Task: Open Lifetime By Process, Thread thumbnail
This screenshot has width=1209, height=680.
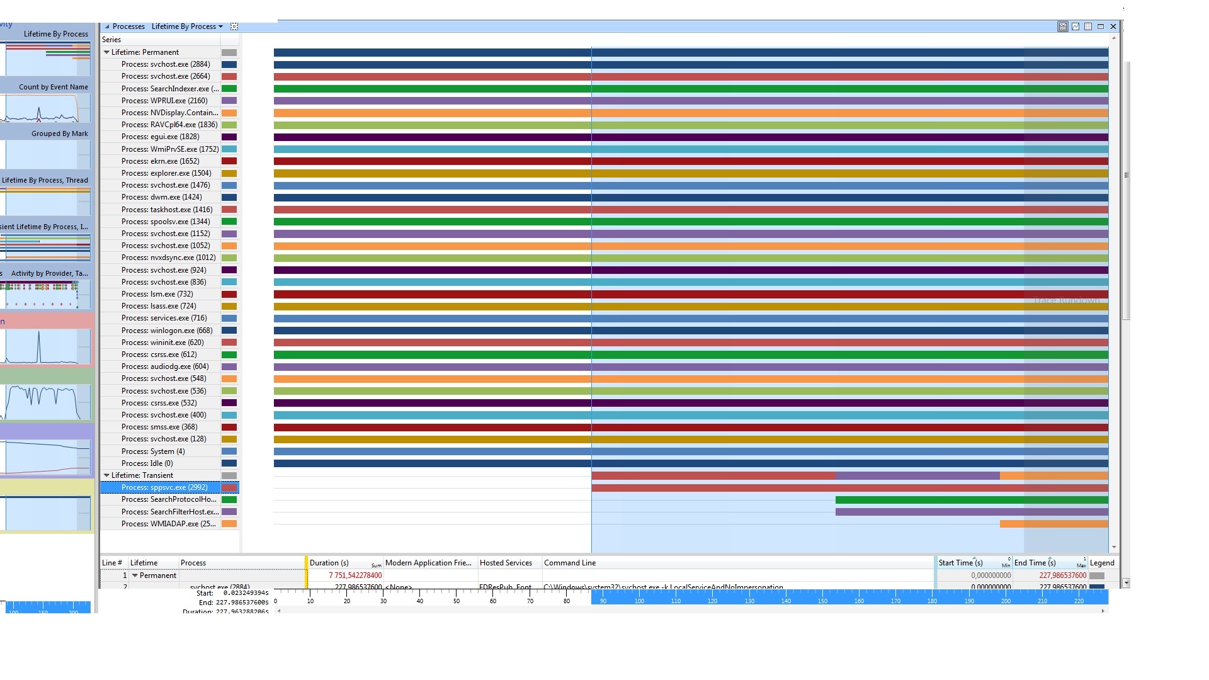Action: click(46, 201)
